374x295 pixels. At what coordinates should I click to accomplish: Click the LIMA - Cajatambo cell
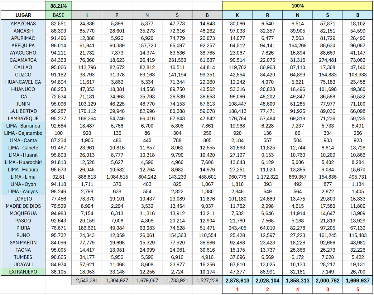(23, 133)
